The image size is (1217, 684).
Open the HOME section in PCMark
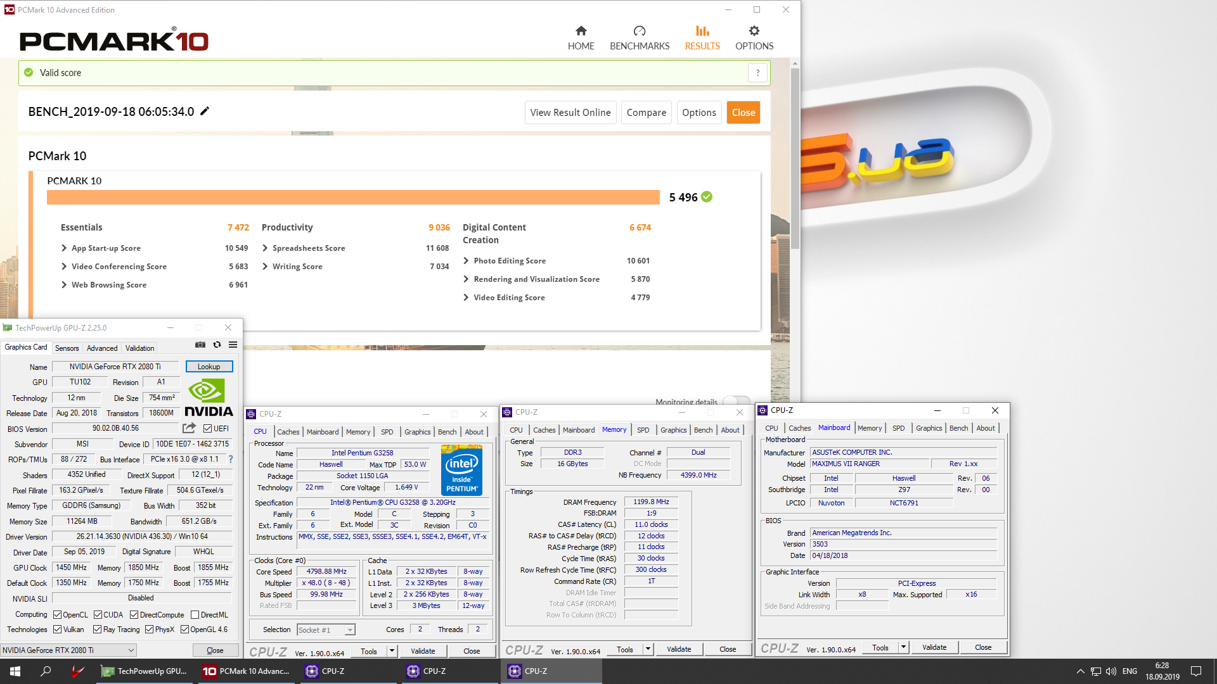(x=581, y=38)
